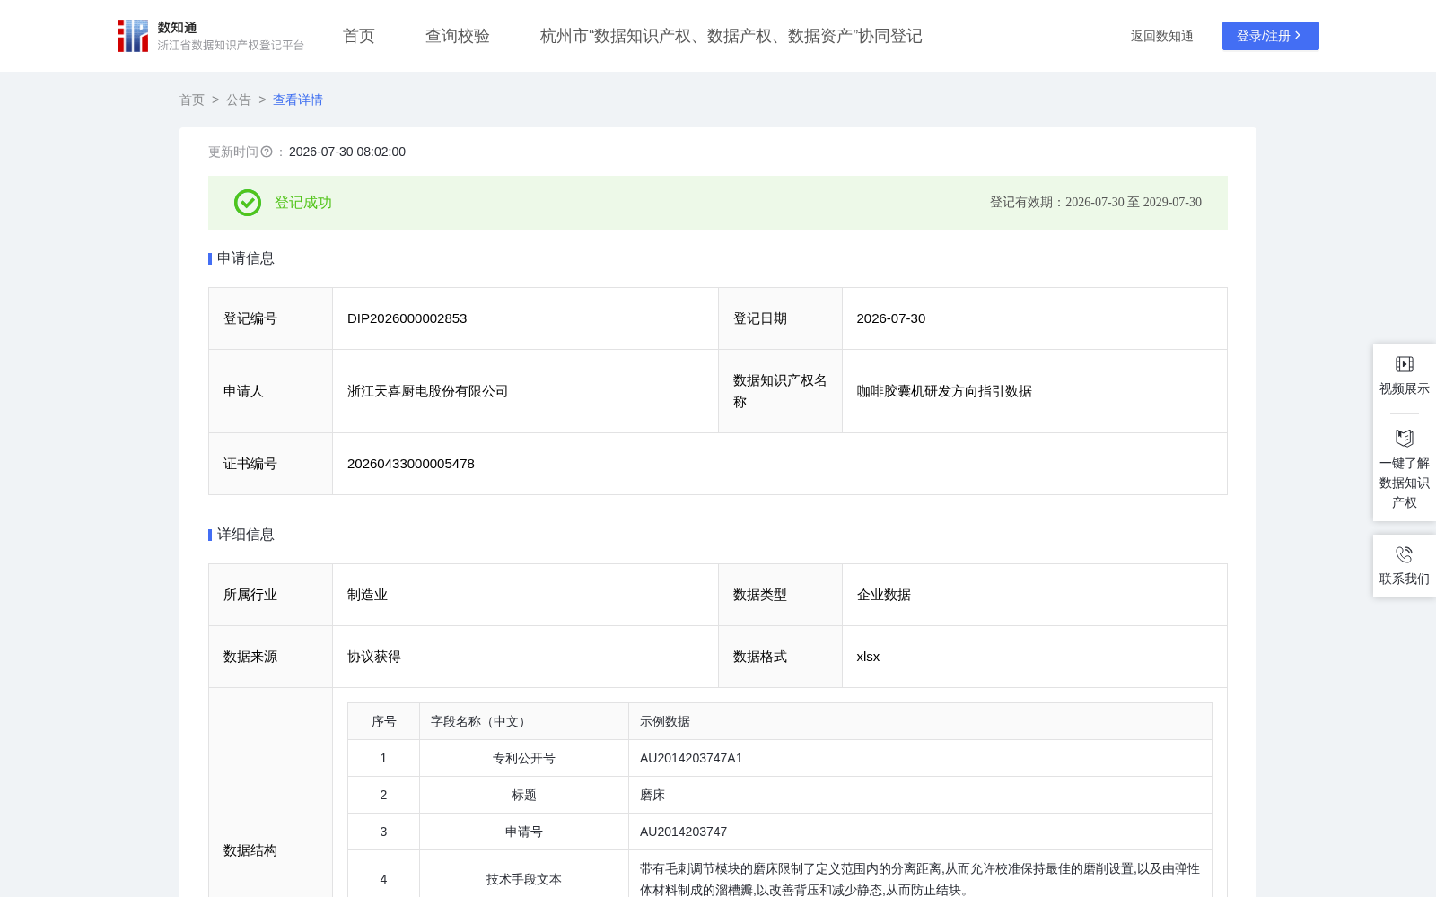This screenshot has width=1436, height=897.
Task: Click the 序号 column header
Action: [x=384, y=721]
